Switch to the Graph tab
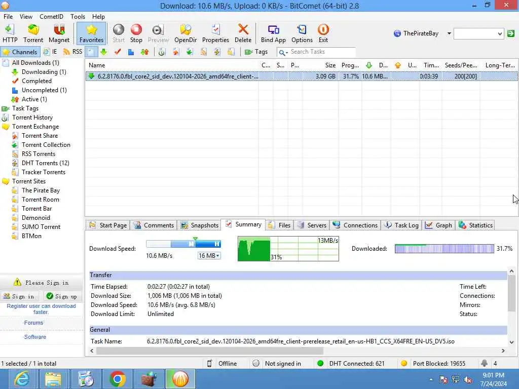Screen dimensions: 519x389 438,225
